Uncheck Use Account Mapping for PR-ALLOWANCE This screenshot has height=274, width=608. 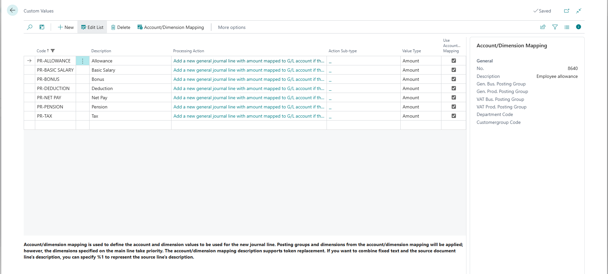point(454,61)
